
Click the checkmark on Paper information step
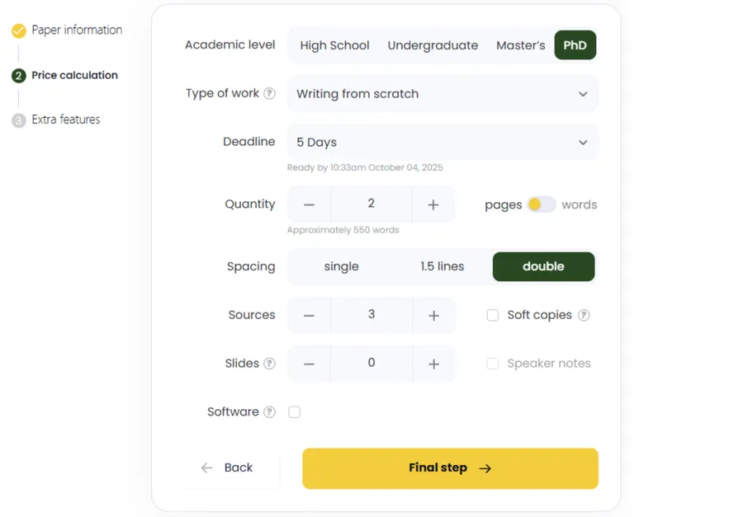[x=18, y=30]
